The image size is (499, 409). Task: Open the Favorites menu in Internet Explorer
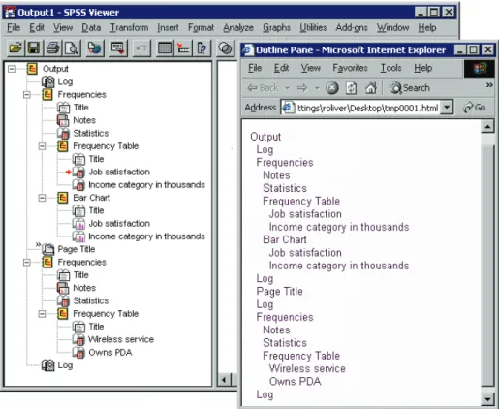coord(350,68)
